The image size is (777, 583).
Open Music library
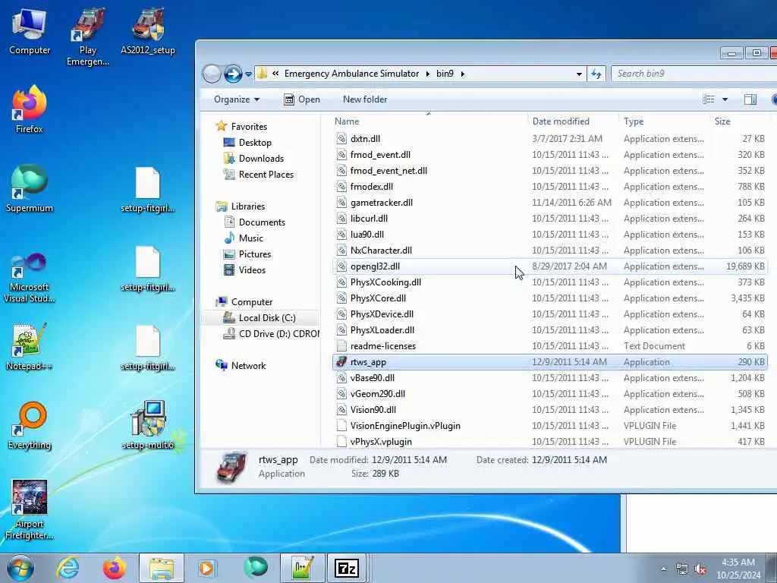(x=250, y=238)
